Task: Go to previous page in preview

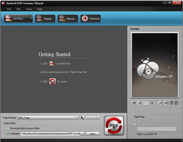Action: 139,103
